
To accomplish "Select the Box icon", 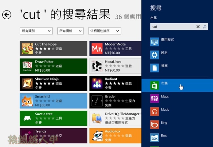I will pyautogui.click(x=155, y=138).
